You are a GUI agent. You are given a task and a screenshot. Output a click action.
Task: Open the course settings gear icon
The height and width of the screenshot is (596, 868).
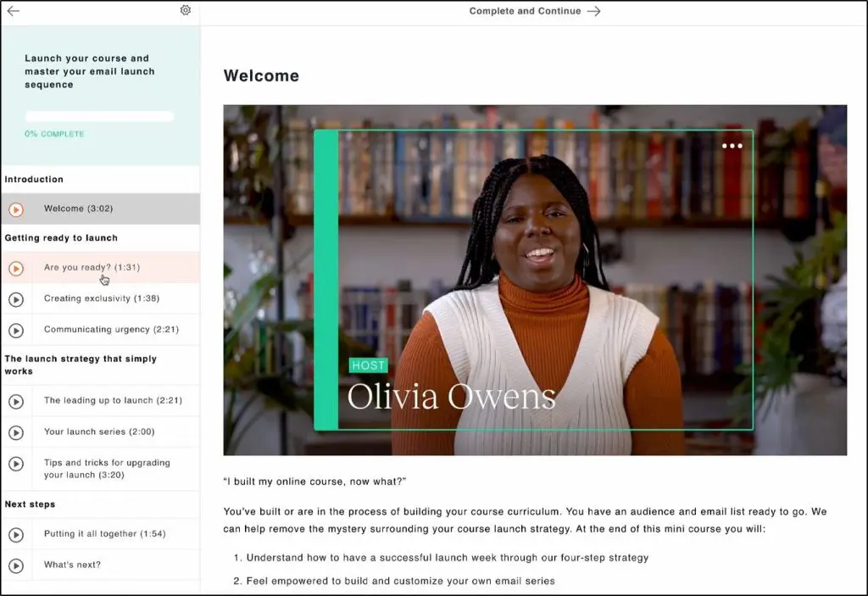click(186, 10)
